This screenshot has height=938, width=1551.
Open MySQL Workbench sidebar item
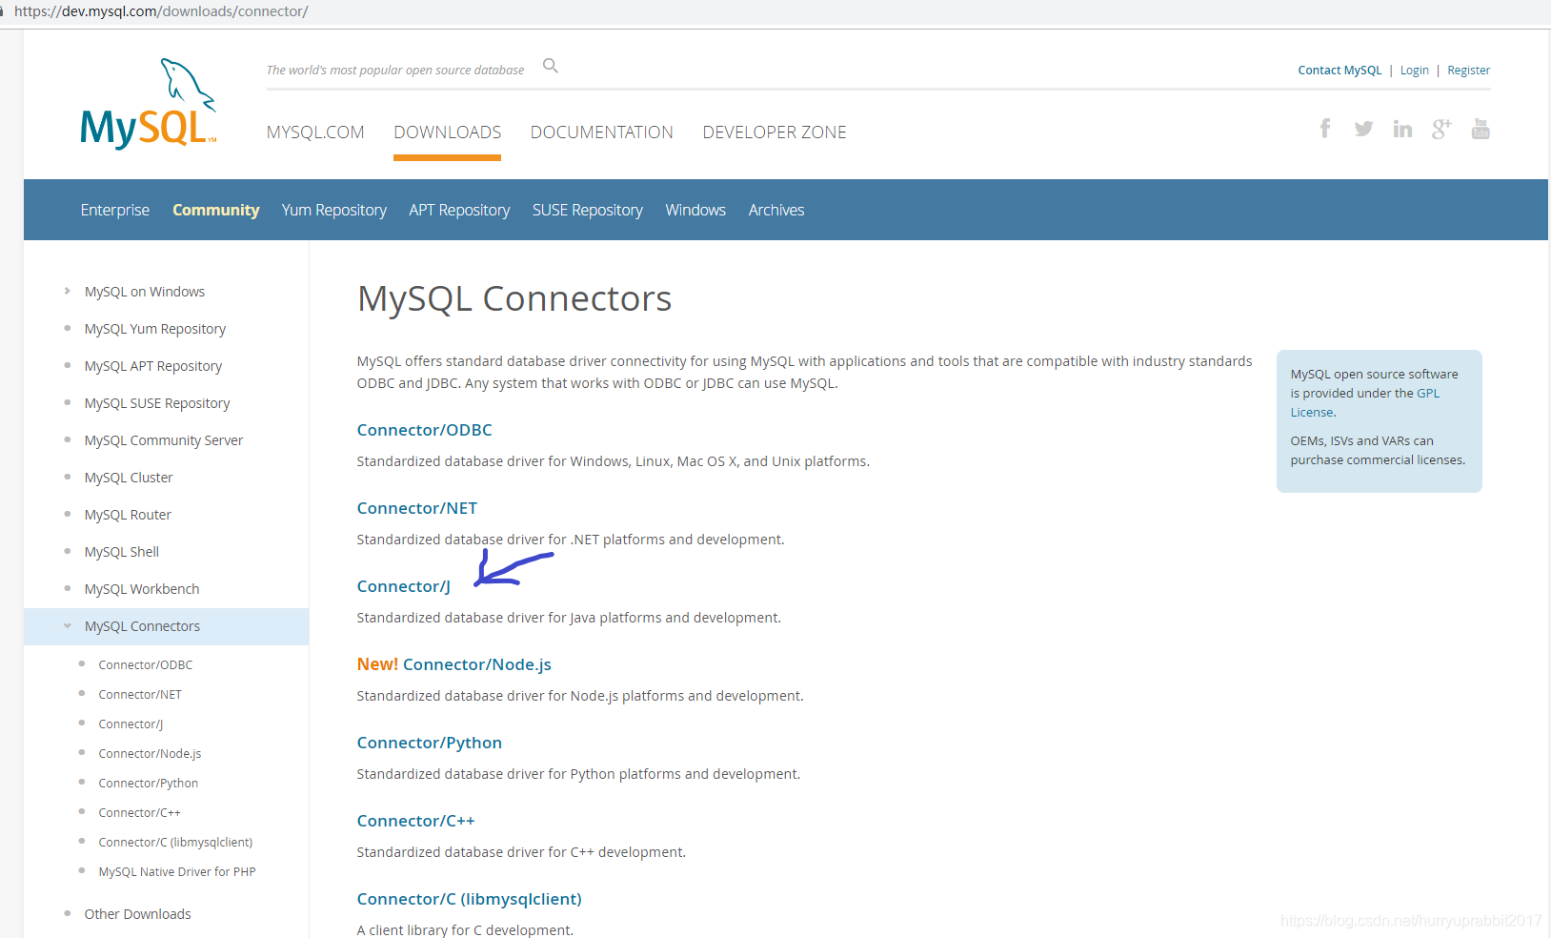[x=142, y=589]
